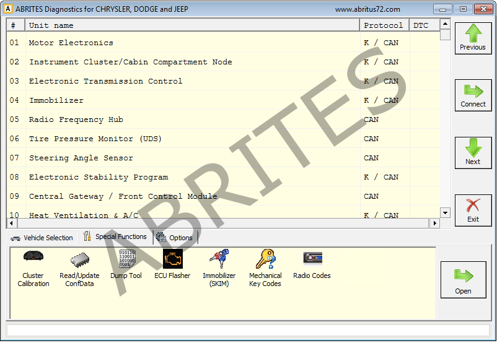This screenshot has width=497, height=343.
Task: Exit the application with red X button
Action: [x=473, y=211]
